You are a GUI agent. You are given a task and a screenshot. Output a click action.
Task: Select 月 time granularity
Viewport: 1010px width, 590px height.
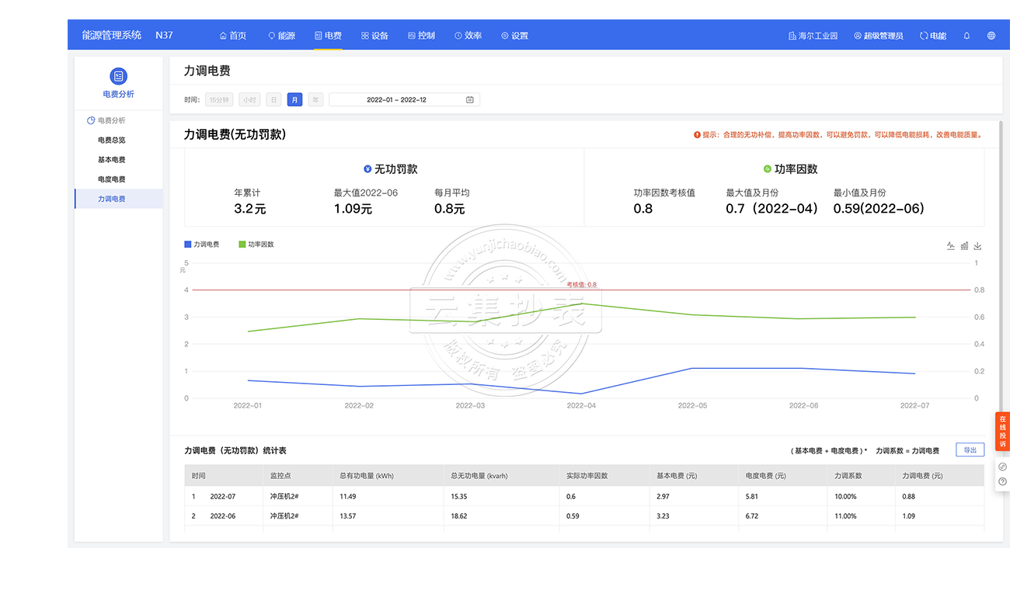point(294,99)
